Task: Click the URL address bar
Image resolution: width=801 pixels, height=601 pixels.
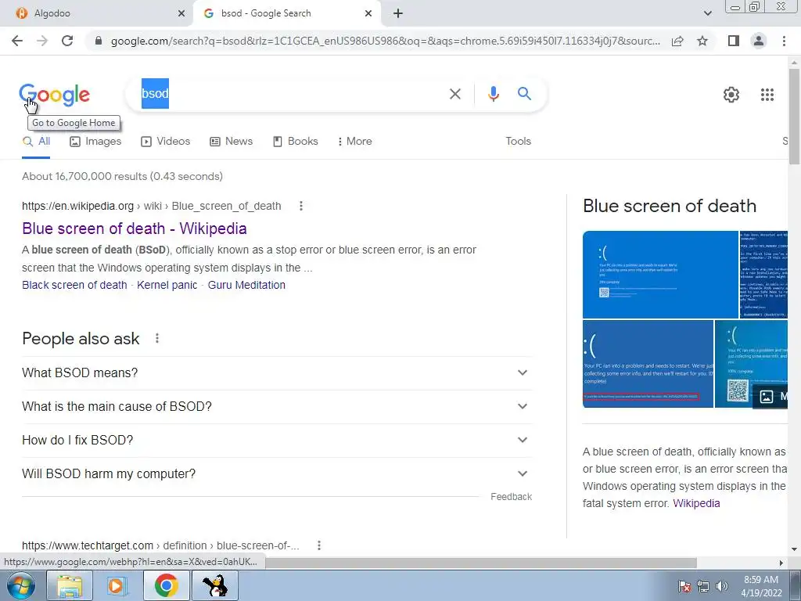Action: [385, 41]
